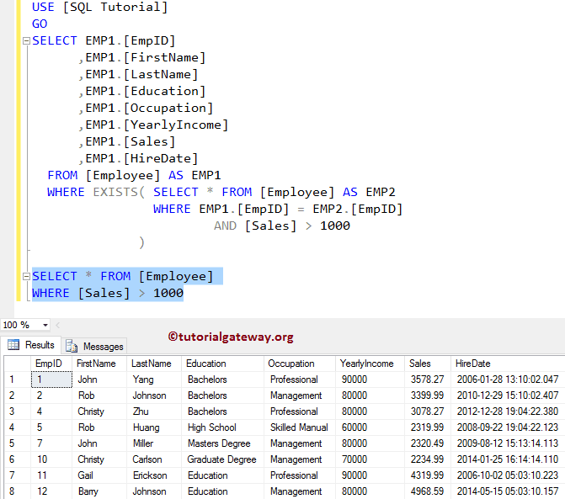Screen dimensions: 565x499
Task: Click 'EMP1.[FirstName]' in the select list
Action: coord(145,57)
